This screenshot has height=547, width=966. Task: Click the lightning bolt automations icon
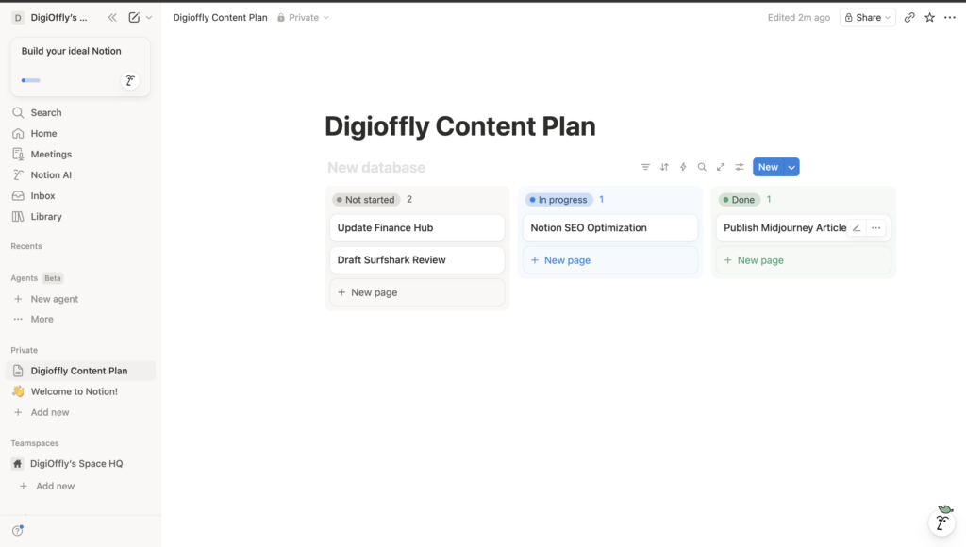coord(683,167)
